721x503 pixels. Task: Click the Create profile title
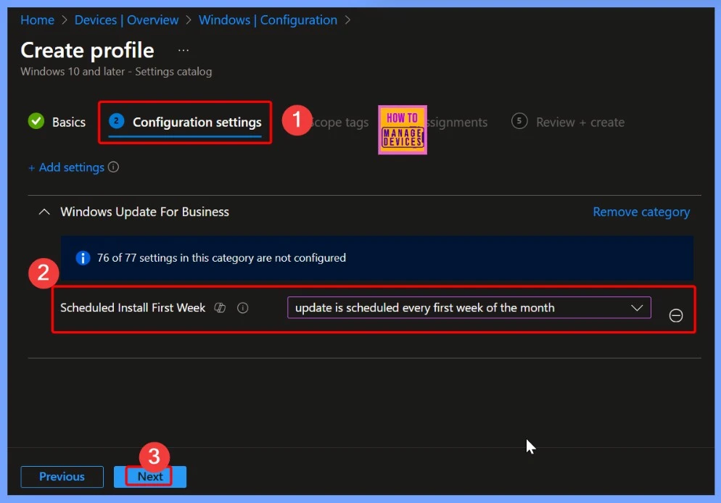coord(87,50)
